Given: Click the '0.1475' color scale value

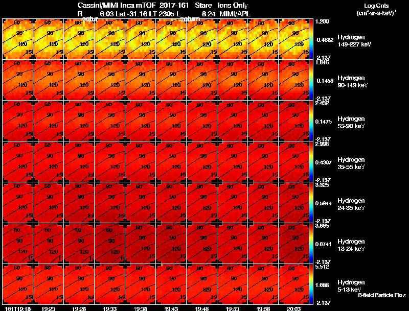Looking at the screenshot, I should click(x=323, y=122).
